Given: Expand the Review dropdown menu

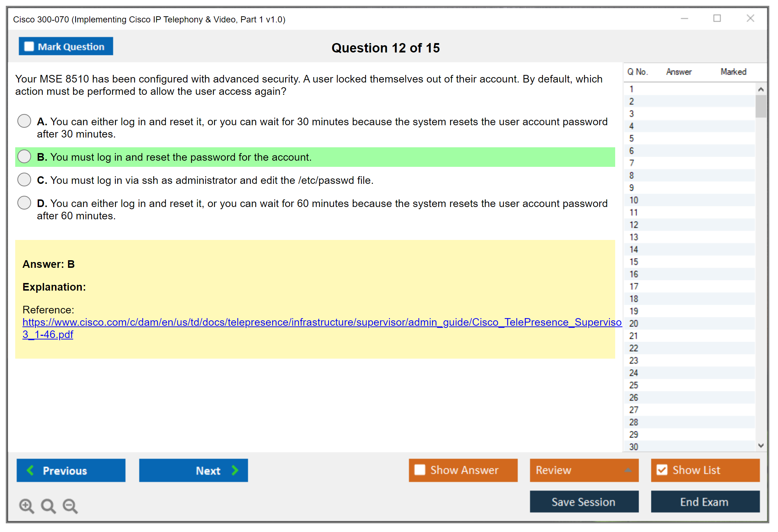Looking at the screenshot, I should tap(628, 470).
